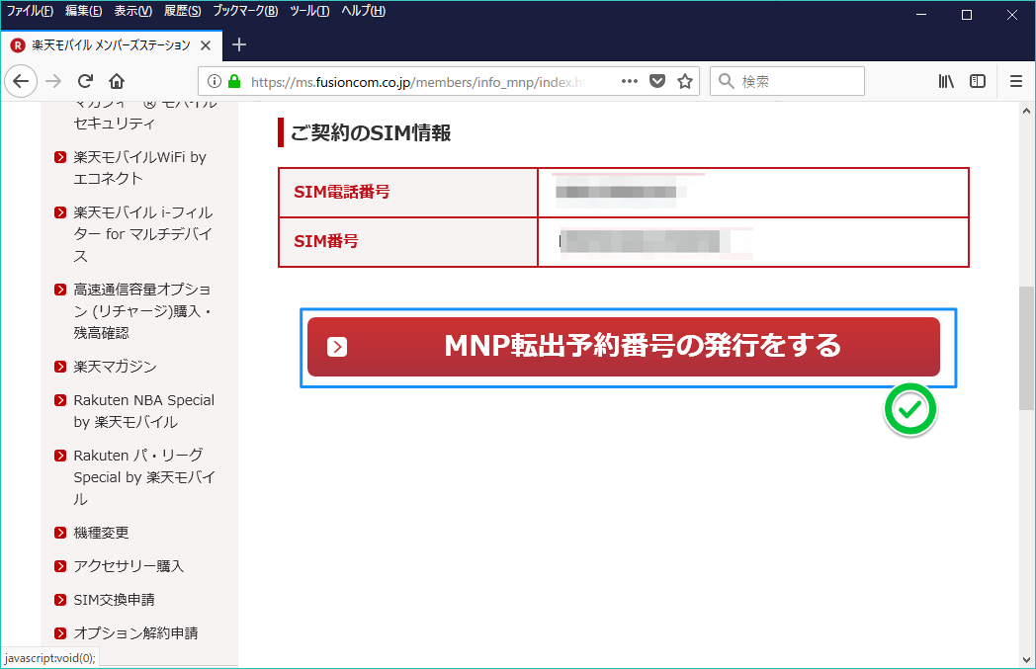Open the 表示(V) menu
The image size is (1036, 669).
(x=132, y=11)
